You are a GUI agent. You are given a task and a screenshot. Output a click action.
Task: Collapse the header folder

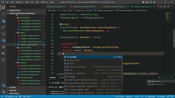click(22, 33)
